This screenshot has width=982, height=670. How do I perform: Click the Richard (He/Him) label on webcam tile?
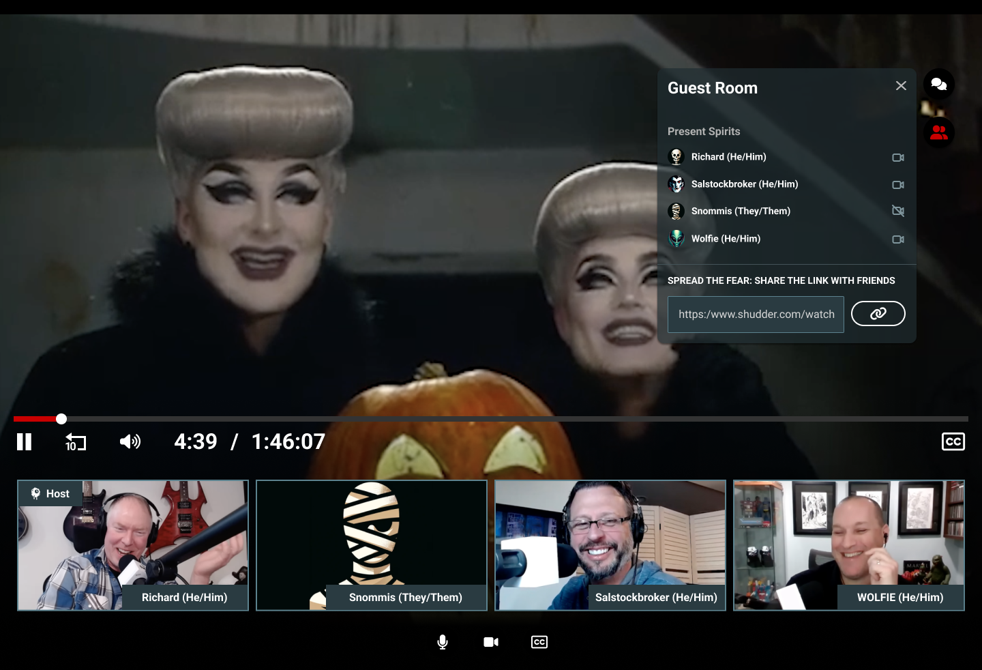coord(184,597)
